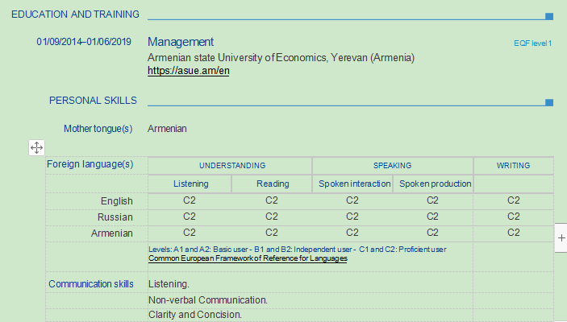The width and height of the screenshot is (567, 322).
Task: Click the Non-verbal Communication text line
Action: pyautogui.click(x=208, y=300)
